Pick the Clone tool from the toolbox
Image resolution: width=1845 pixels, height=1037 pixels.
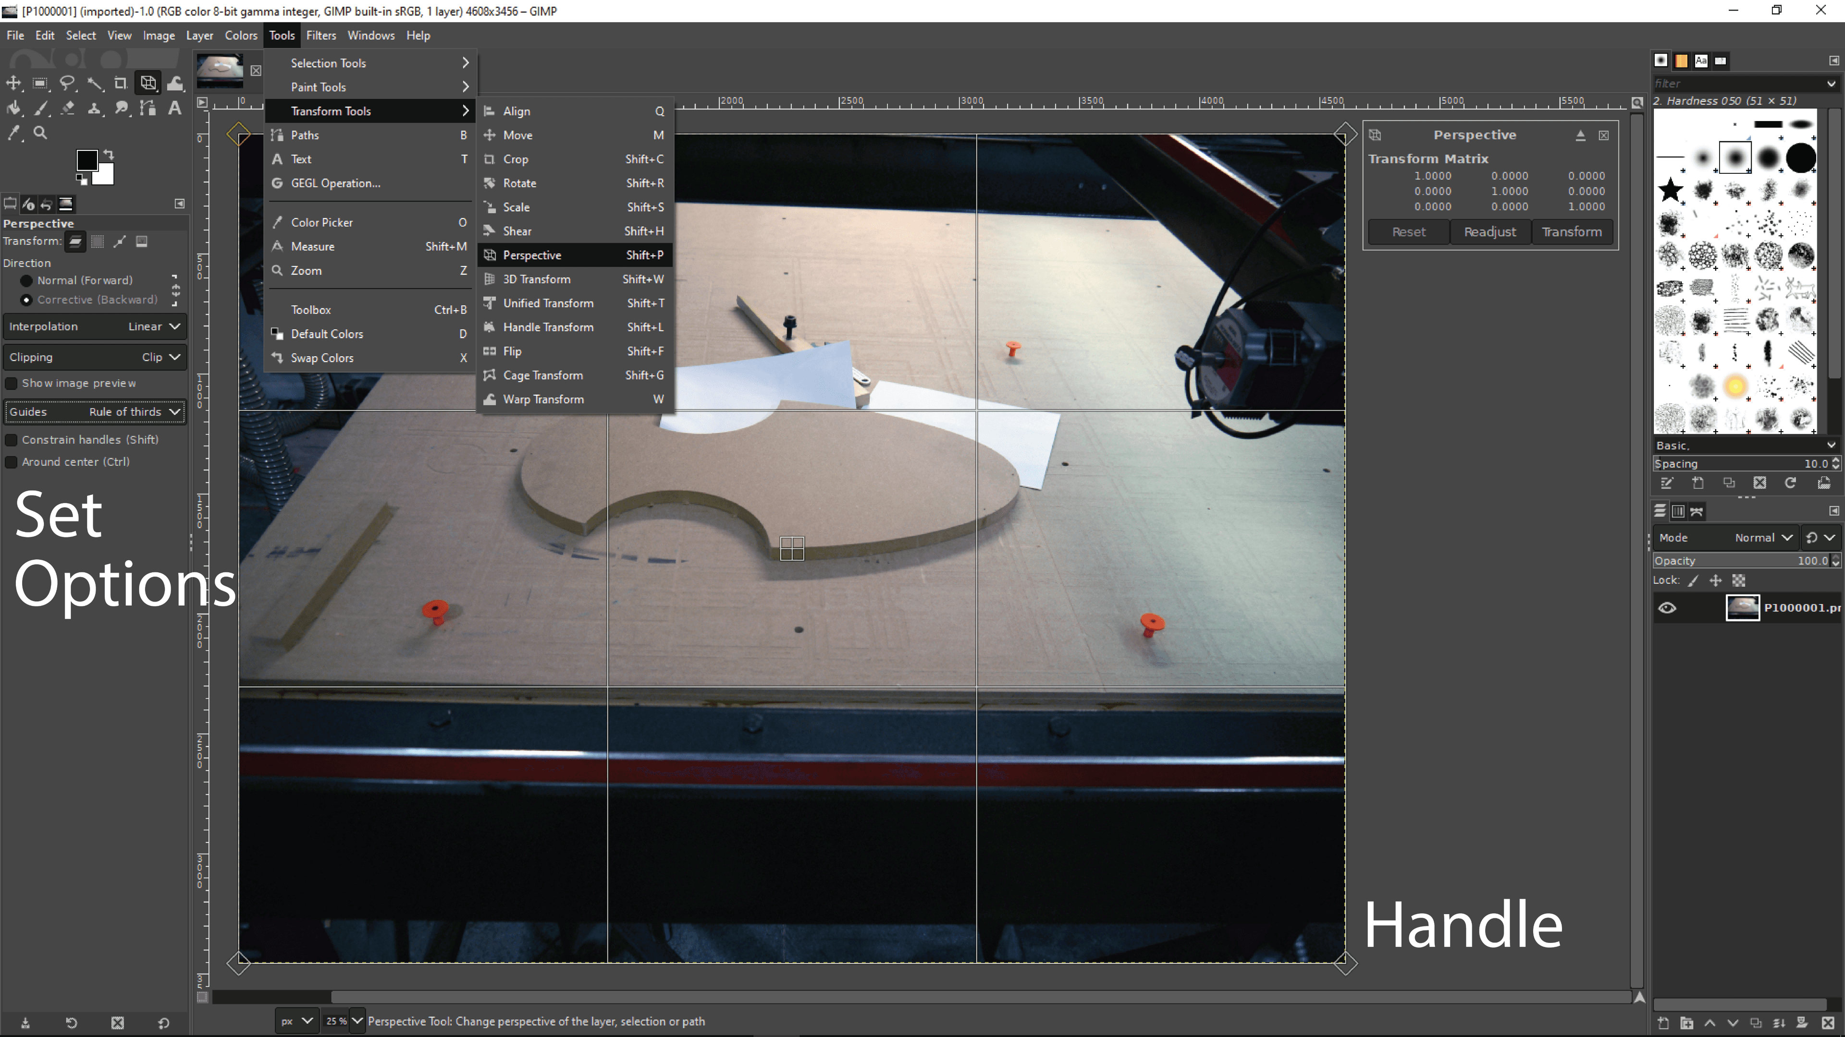pos(95,108)
